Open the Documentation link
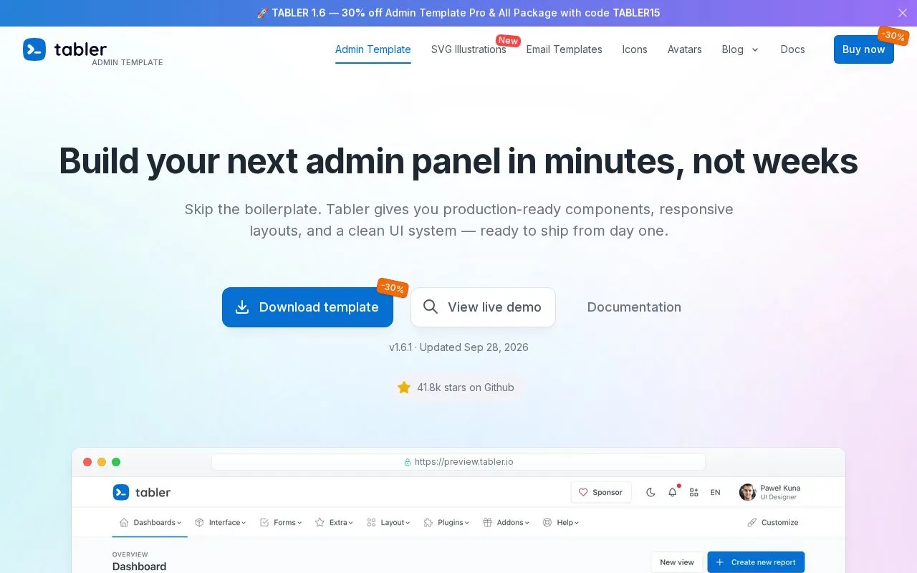This screenshot has height=573, width=917. 634,307
